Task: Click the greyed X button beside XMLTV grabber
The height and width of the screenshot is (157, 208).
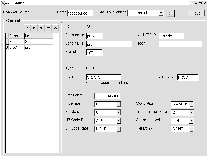Action: coord(170,13)
